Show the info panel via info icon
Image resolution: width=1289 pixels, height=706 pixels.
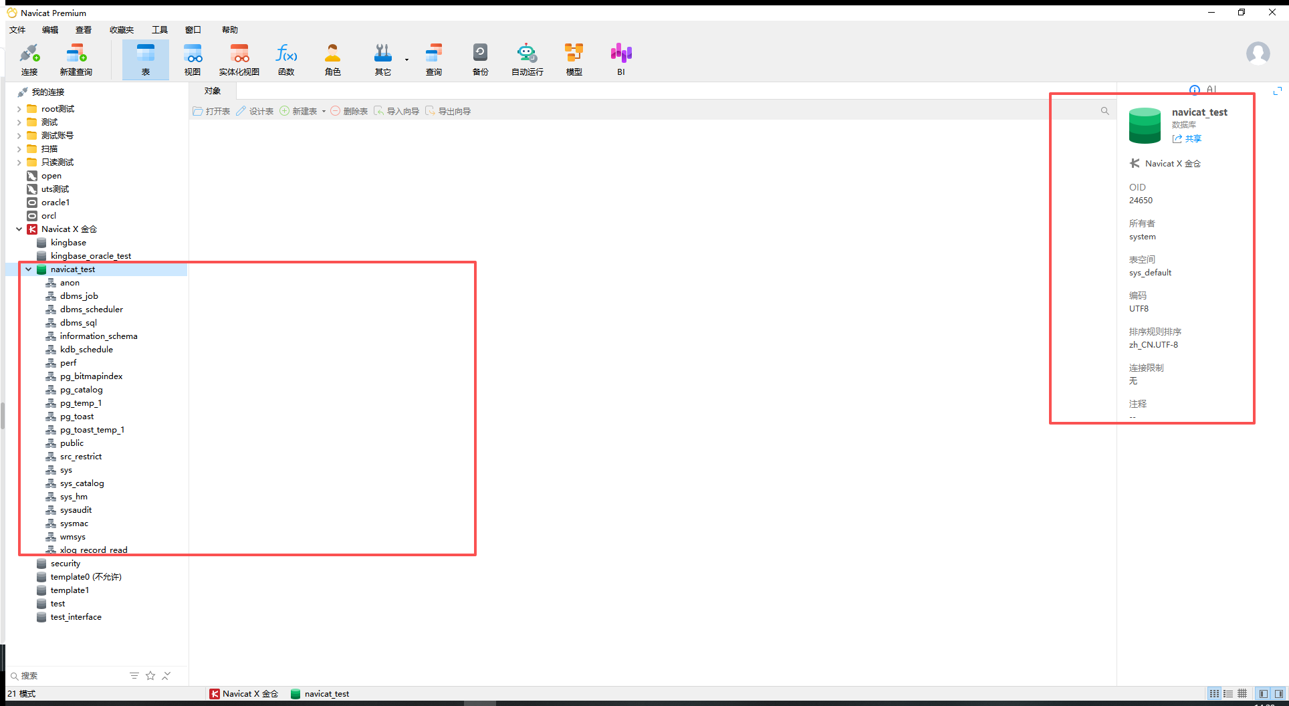pos(1195,90)
